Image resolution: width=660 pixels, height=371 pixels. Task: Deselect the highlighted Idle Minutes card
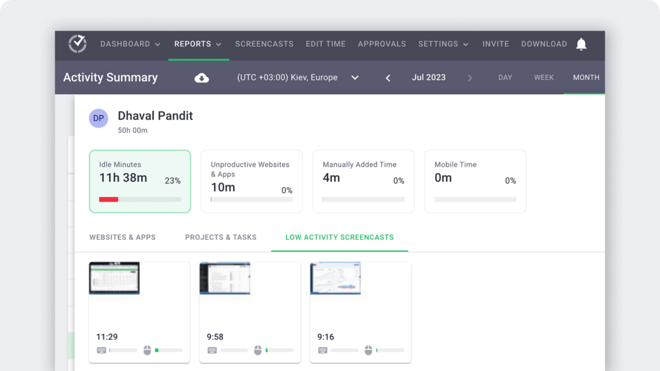click(x=140, y=181)
